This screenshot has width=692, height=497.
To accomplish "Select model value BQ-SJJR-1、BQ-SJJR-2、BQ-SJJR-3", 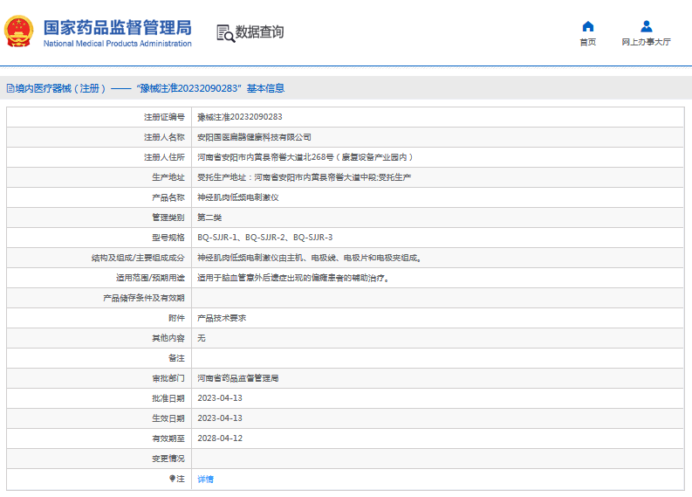I will tap(264, 238).
